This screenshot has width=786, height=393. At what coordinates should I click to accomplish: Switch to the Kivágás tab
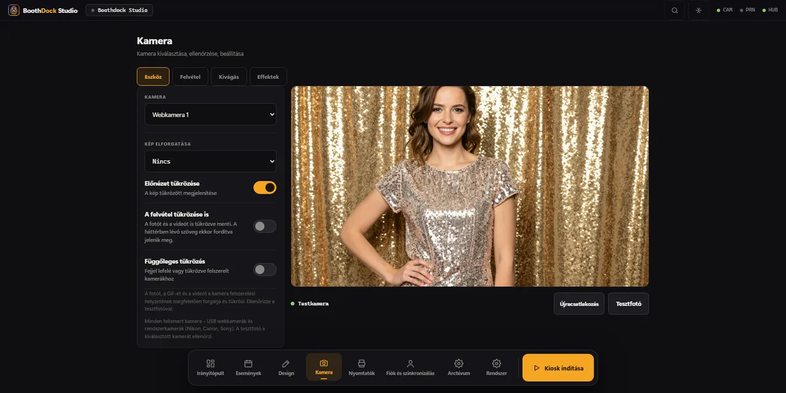(229, 77)
